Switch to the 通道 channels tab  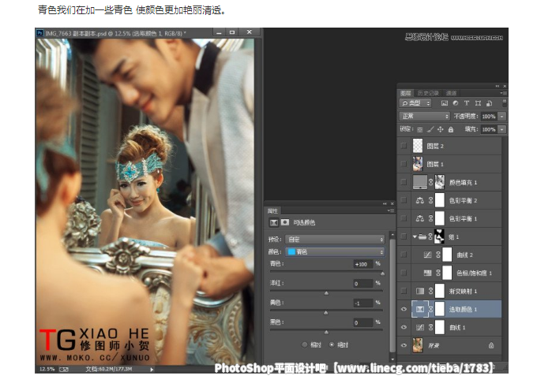click(451, 93)
